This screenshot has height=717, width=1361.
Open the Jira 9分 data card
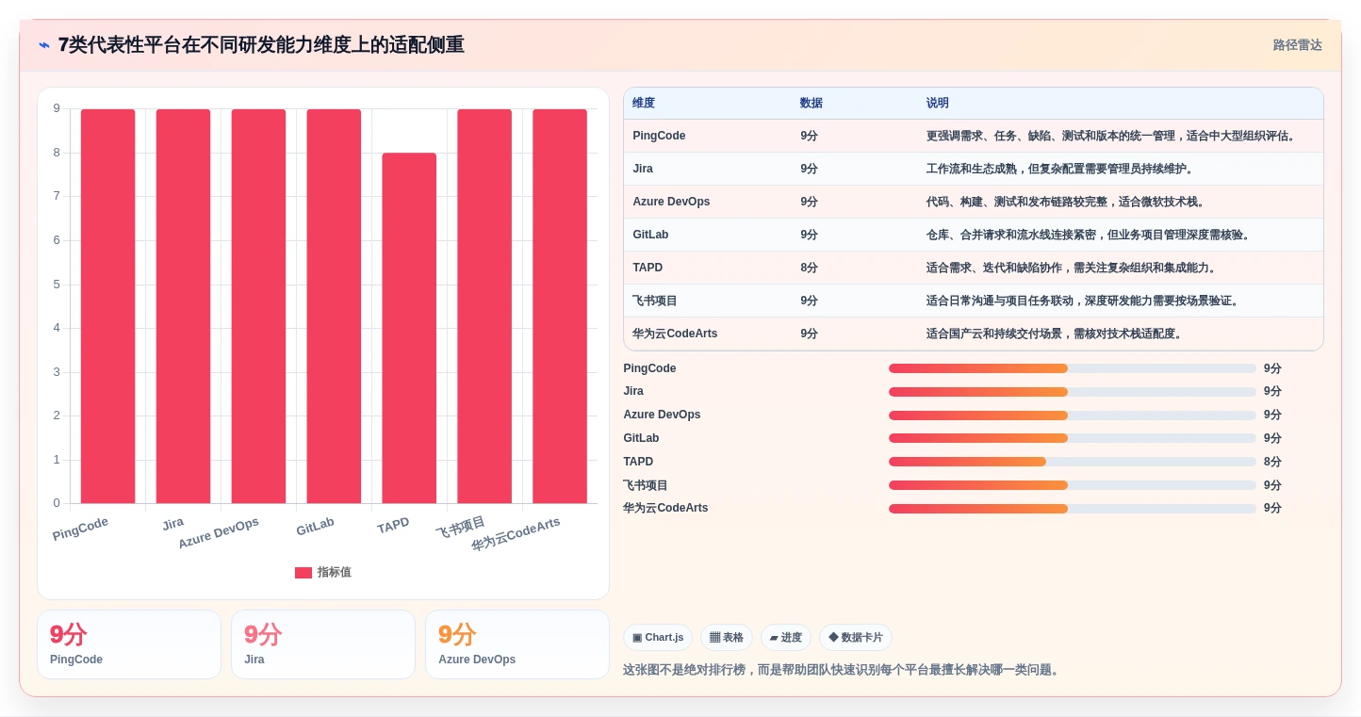(x=323, y=644)
